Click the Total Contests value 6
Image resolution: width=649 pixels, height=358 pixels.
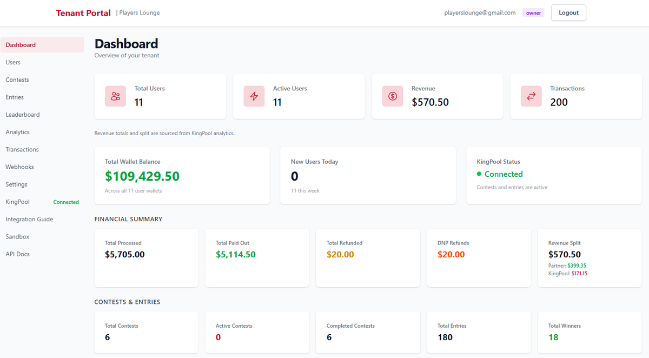click(x=108, y=337)
